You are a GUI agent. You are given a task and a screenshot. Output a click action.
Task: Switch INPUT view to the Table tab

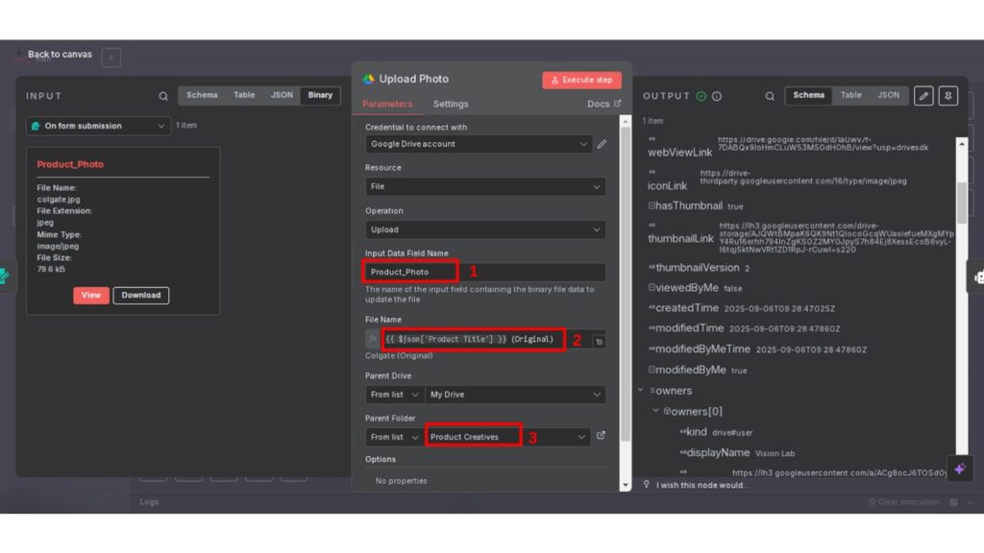pyautogui.click(x=244, y=95)
